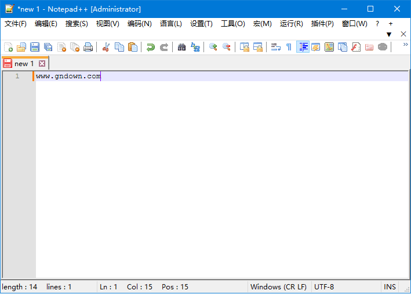Open the 宏(M) menu
Screen dimensions: 411x294
click(262, 24)
